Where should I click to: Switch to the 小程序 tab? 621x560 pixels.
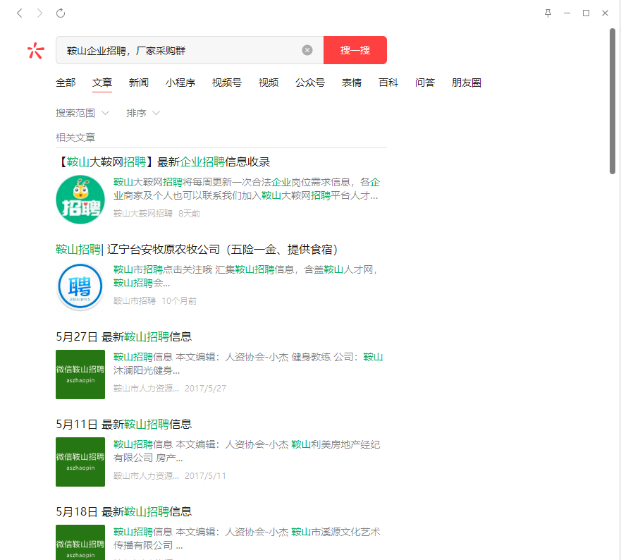click(x=180, y=83)
